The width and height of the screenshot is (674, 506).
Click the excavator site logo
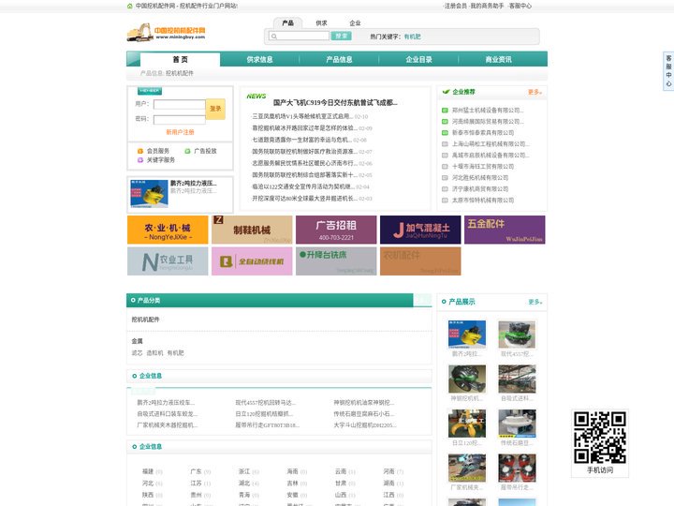[167, 32]
